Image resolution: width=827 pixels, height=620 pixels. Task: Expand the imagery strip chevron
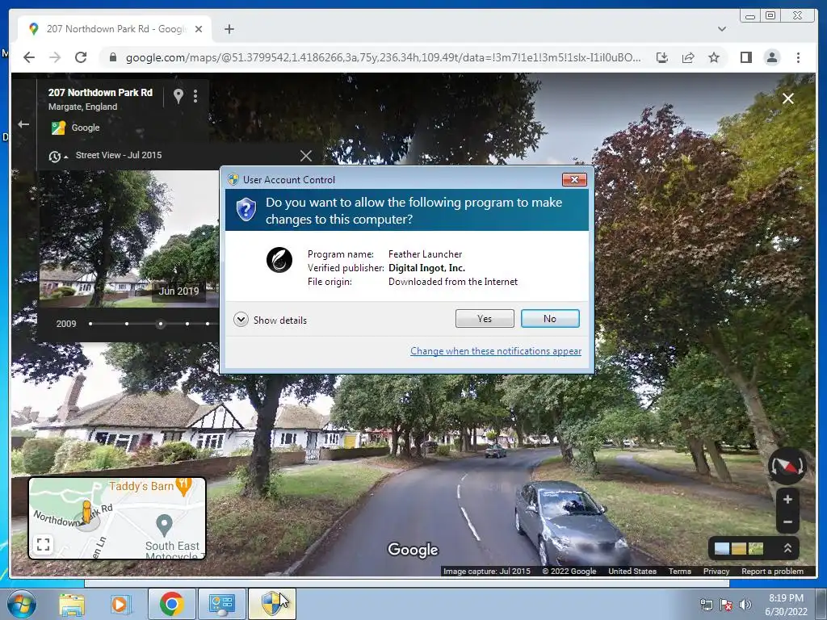[787, 548]
